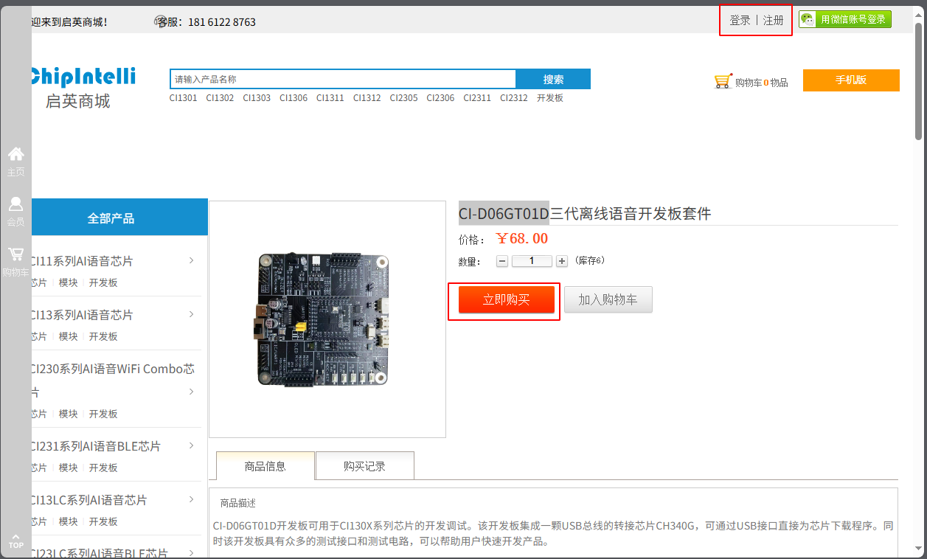The image size is (927, 559).
Task: Click the 开发板 quick search keyword
Action: (x=550, y=97)
